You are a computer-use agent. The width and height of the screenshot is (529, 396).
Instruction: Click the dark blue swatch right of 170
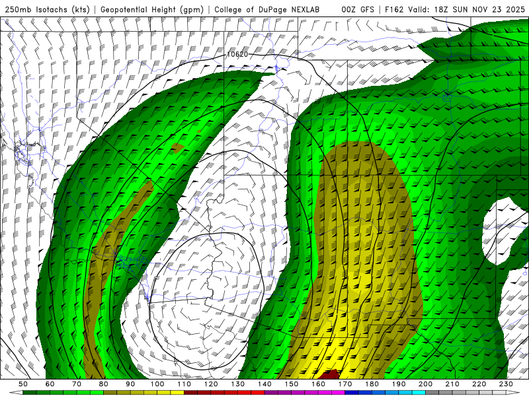(x=352, y=393)
